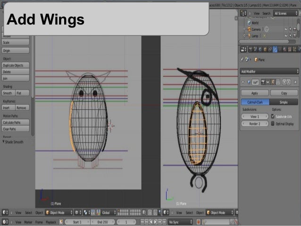Screen dimensions: 301x226
Task: Click the Apply modifier button
Action: coord(255,94)
